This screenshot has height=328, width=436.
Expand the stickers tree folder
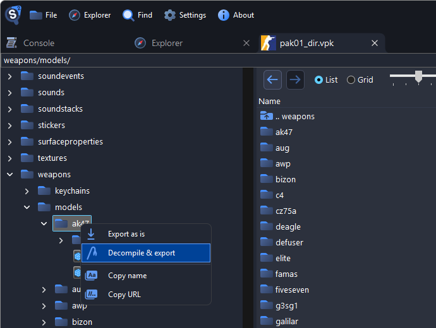[9, 126]
